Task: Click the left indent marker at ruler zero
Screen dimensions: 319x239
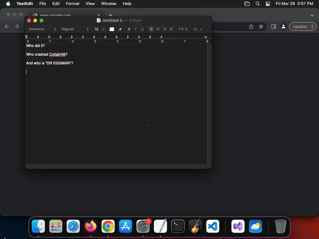Action: [x=26, y=37]
